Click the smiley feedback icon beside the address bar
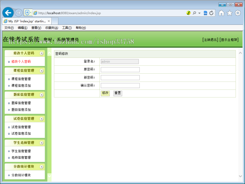This screenshot has width=245, height=184. click(188, 13)
